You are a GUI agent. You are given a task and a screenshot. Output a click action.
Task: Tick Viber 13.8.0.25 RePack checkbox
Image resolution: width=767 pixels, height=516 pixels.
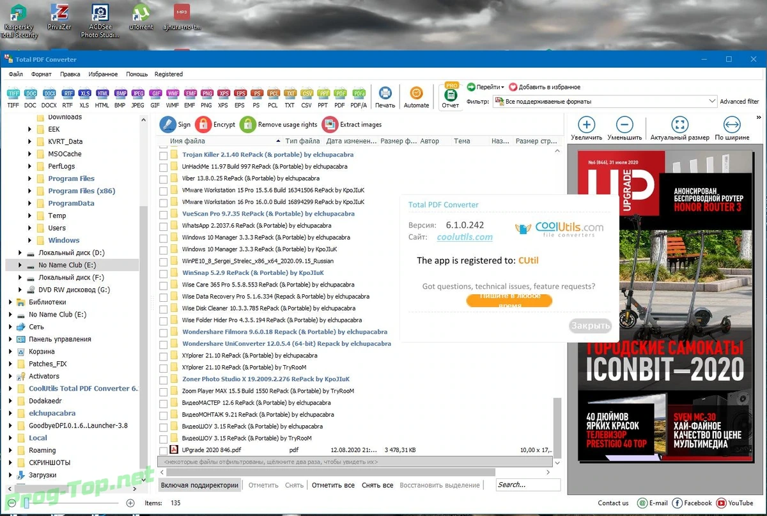click(x=164, y=178)
